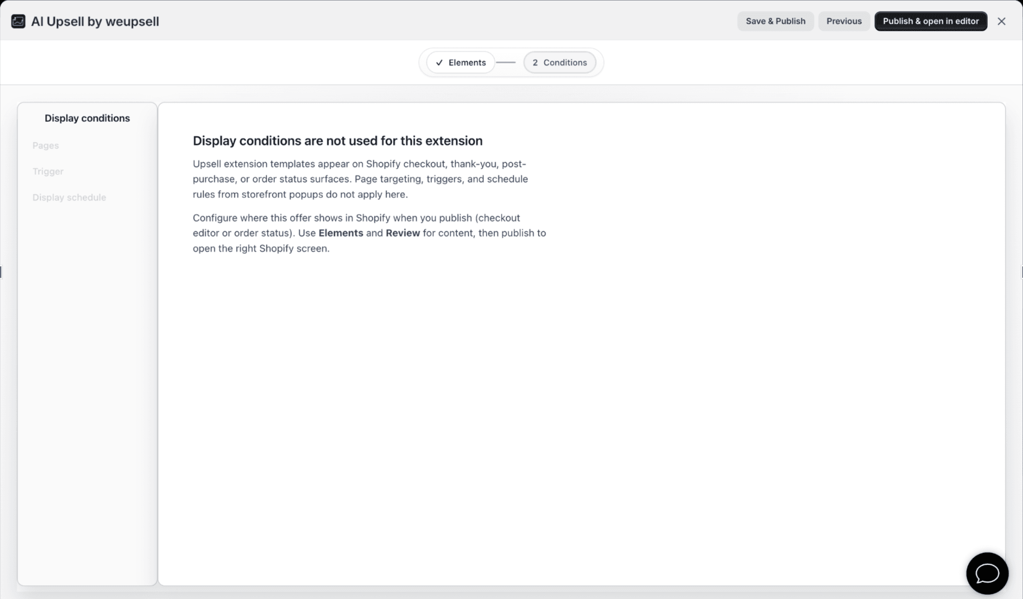Select the 2 Conditions step
Image resolution: width=1023 pixels, height=599 pixels.
[x=559, y=63]
